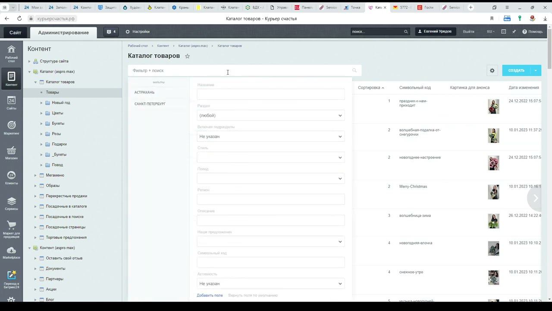
Task: Sort the list by Сортировка column
Action: pos(371,88)
